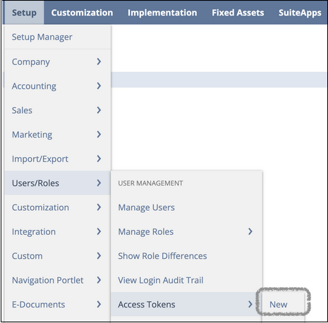Click the Navigation Portlet chevron
328x323 pixels.
tap(99, 280)
